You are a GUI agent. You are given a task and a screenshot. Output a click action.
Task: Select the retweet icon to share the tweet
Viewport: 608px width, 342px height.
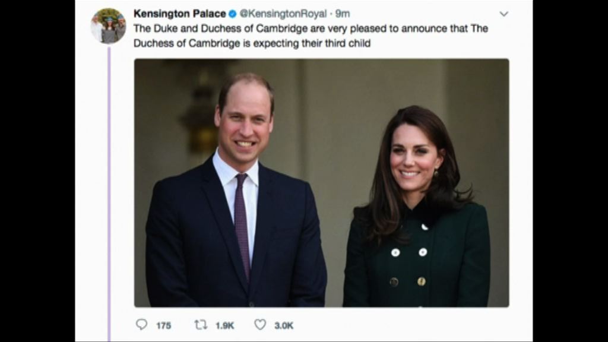pos(200,325)
